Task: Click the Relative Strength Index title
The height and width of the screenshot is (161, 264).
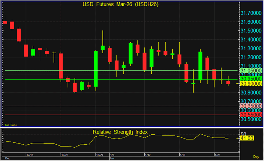Action: click(120, 132)
